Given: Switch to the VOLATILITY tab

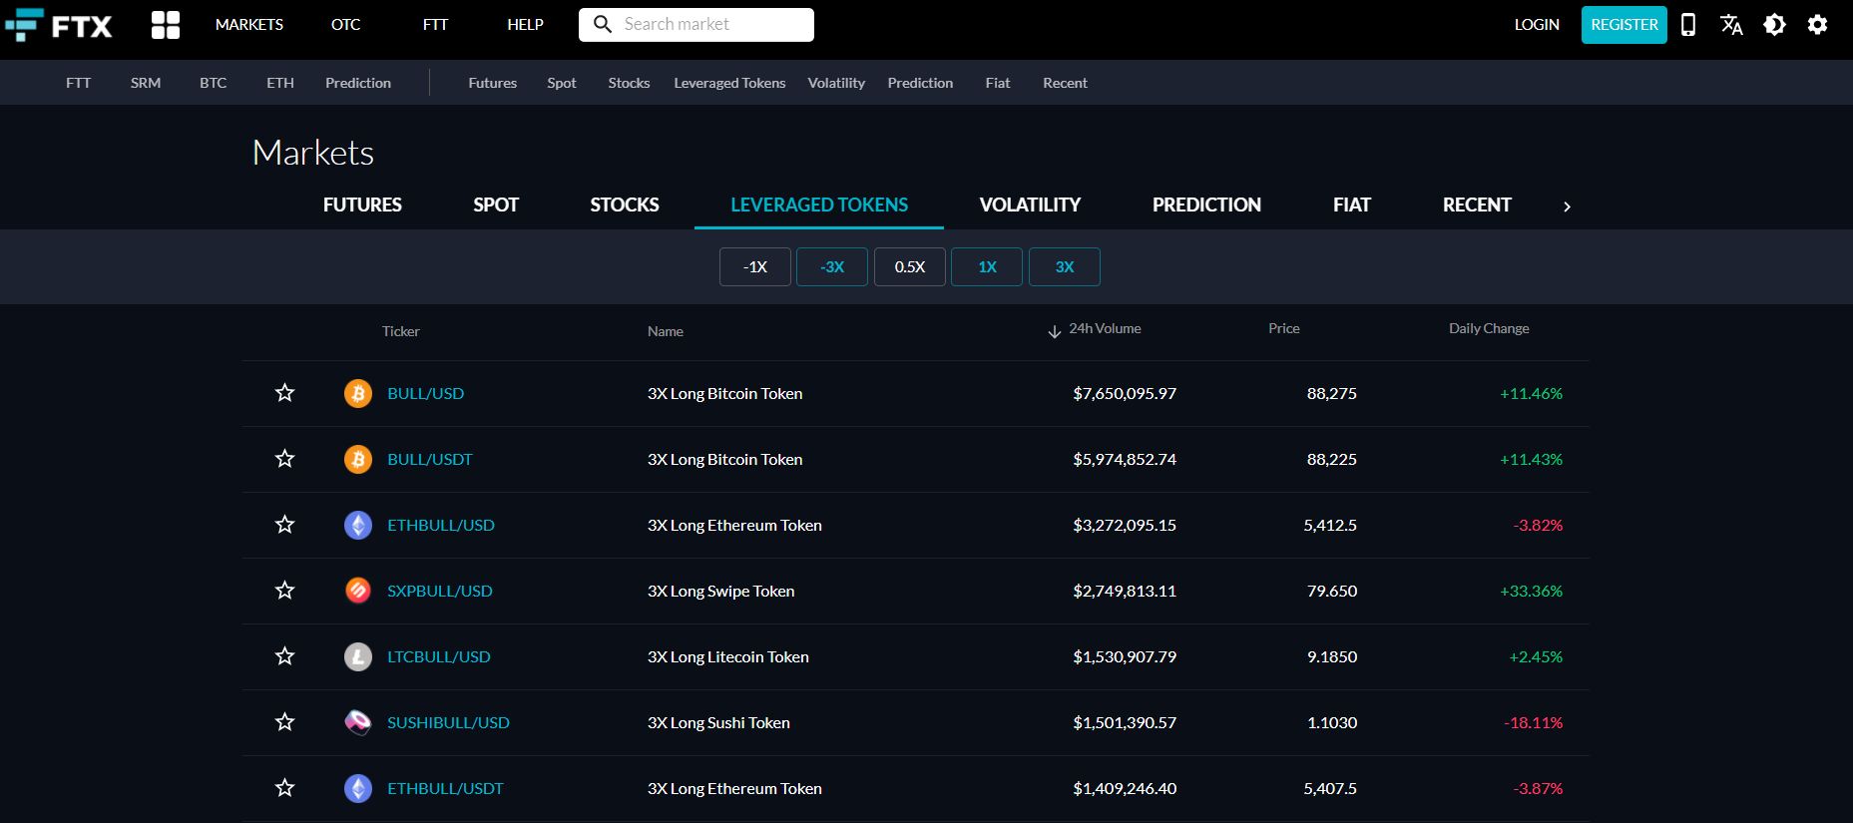Looking at the screenshot, I should 1030,205.
